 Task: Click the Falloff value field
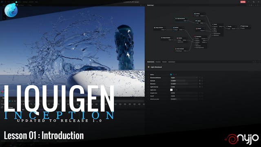coord(184,96)
